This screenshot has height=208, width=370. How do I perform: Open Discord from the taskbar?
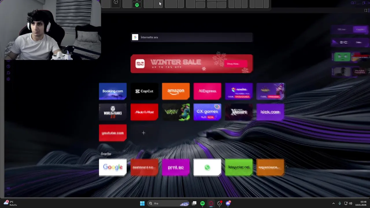click(228, 203)
